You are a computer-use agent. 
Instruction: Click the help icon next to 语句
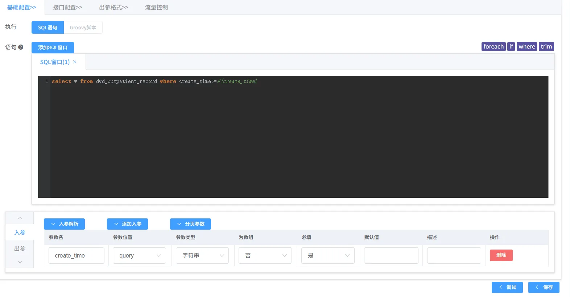[21, 47]
